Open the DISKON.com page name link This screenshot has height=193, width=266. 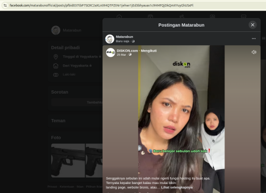click(127, 51)
